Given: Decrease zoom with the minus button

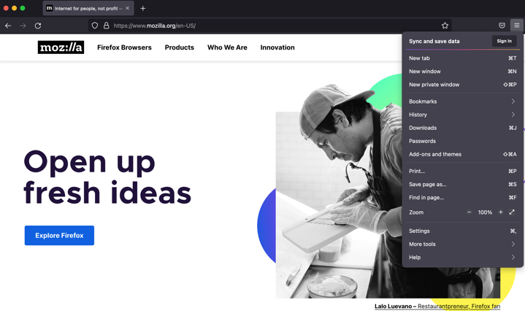Looking at the screenshot, I should click(x=469, y=212).
